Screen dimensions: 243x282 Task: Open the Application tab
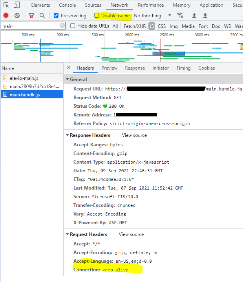[212, 5]
